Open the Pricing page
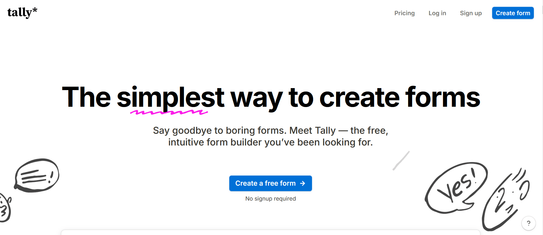543x235 pixels. [x=404, y=13]
